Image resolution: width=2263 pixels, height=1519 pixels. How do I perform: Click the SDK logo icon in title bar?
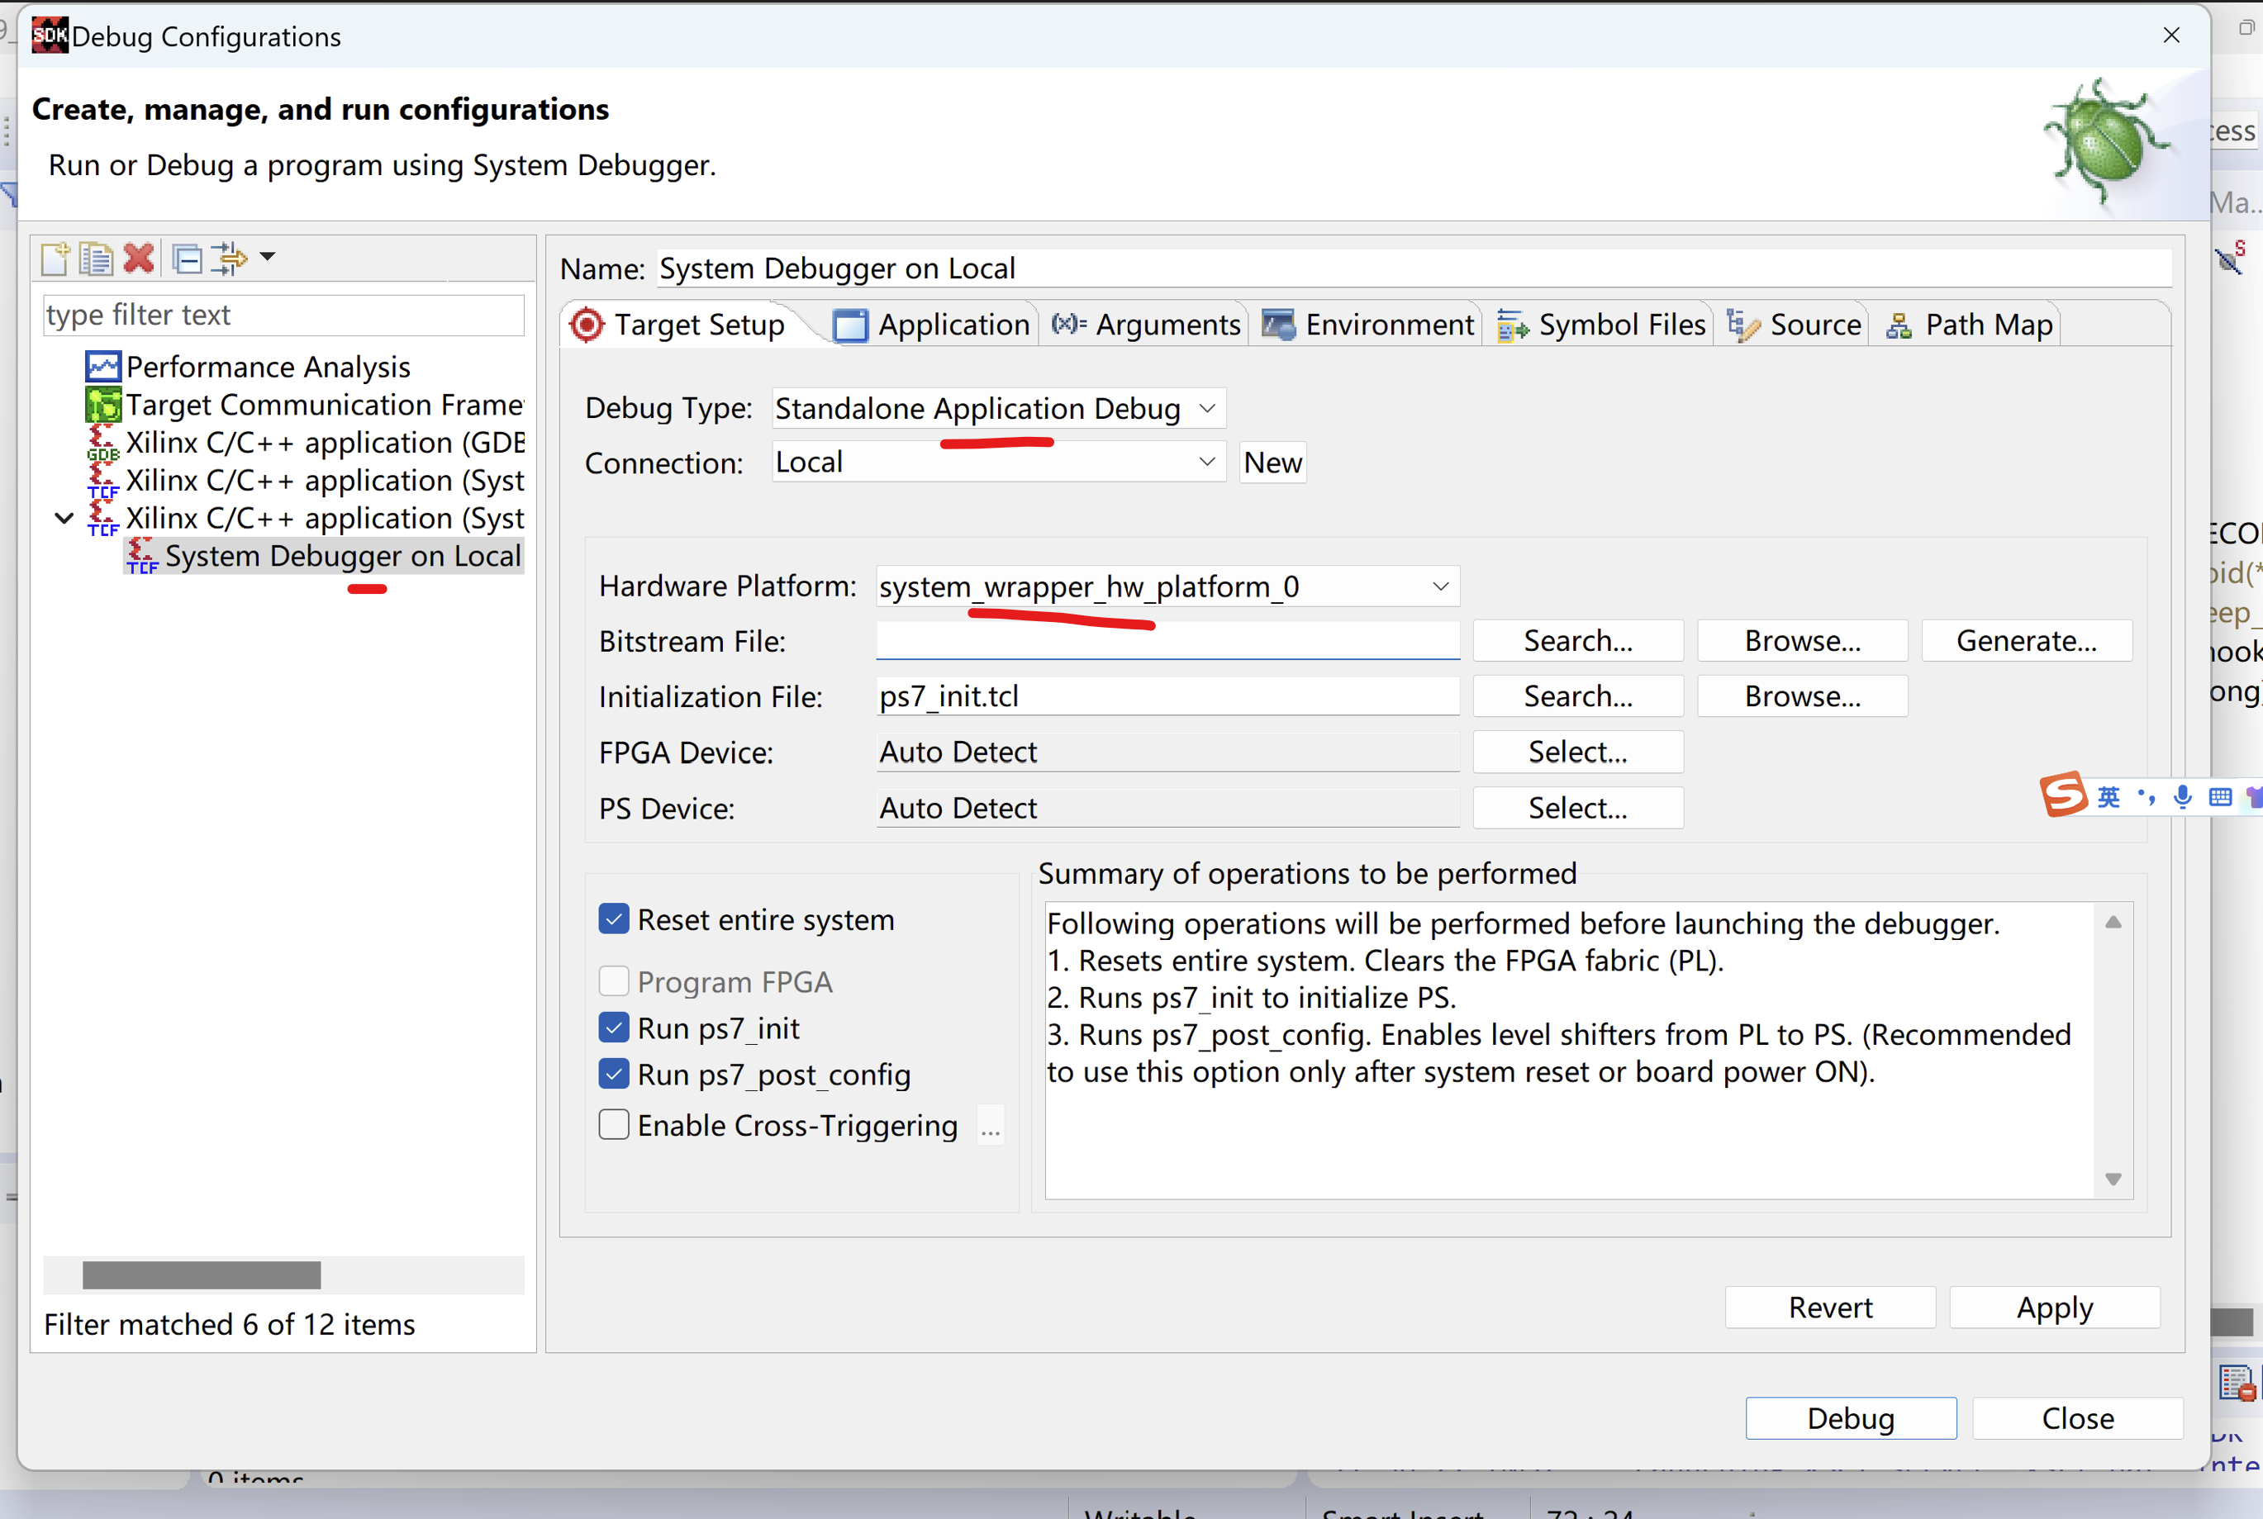tap(50, 36)
